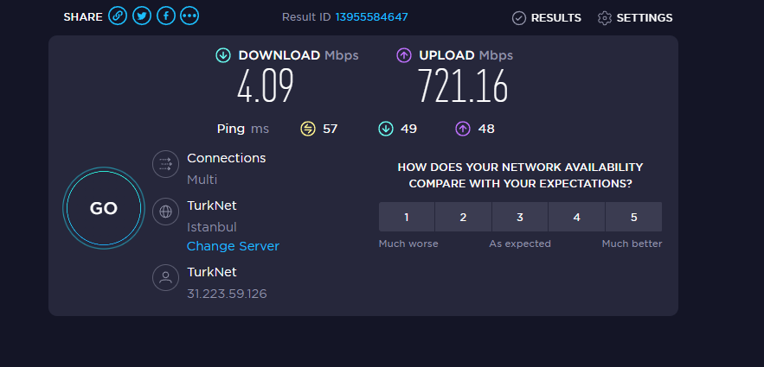
Task: Share result on Facebook
Action: tap(165, 16)
